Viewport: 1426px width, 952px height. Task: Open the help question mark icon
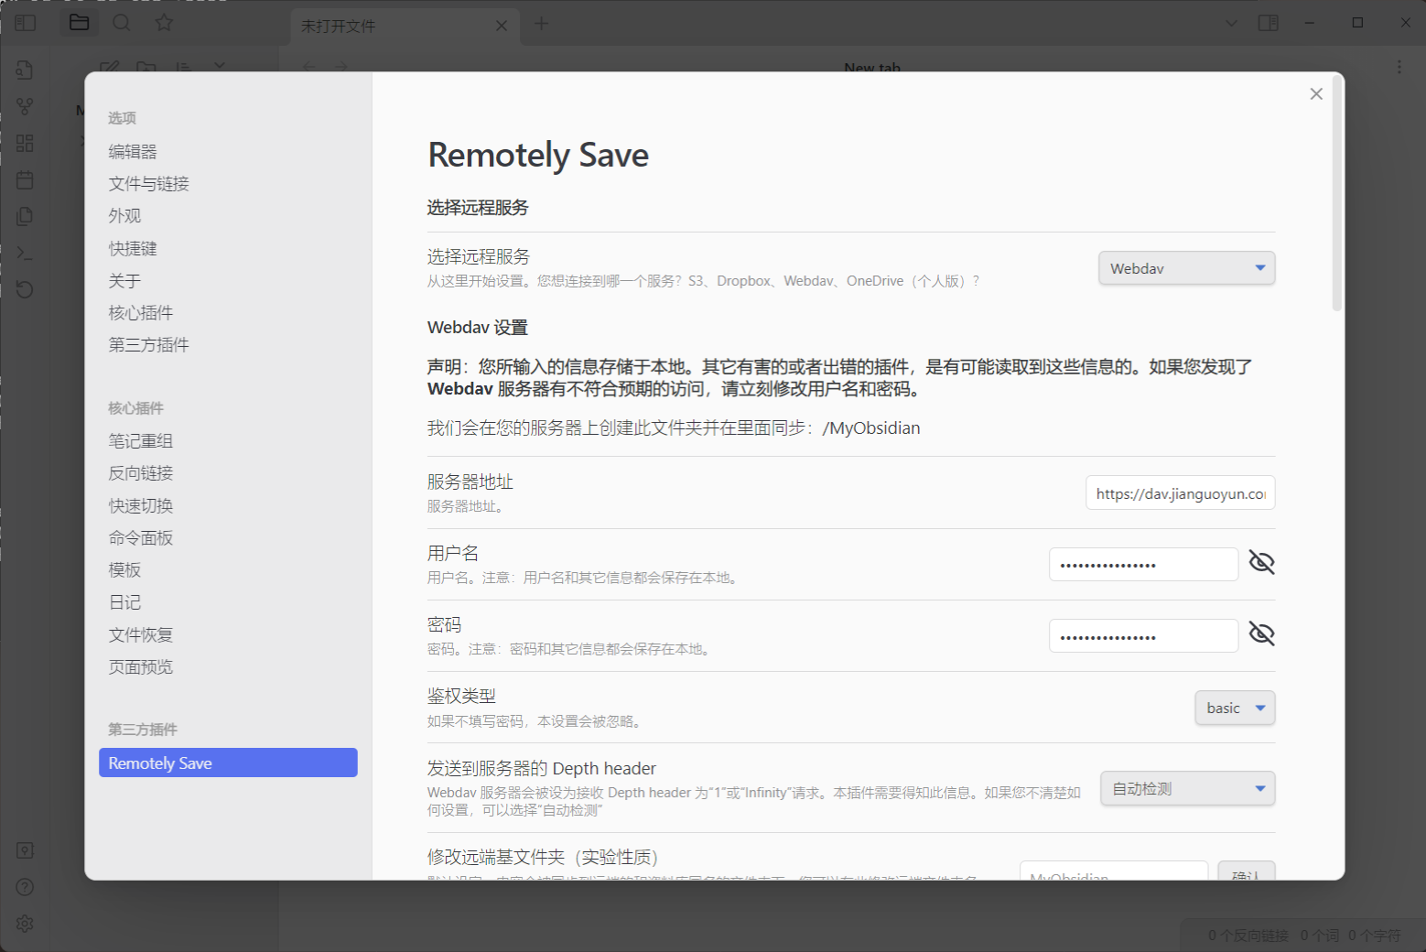click(25, 887)
